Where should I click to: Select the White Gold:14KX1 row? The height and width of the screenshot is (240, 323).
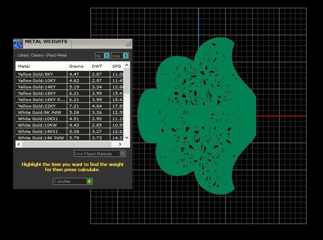pyautogui.click(x=70, y=132)
